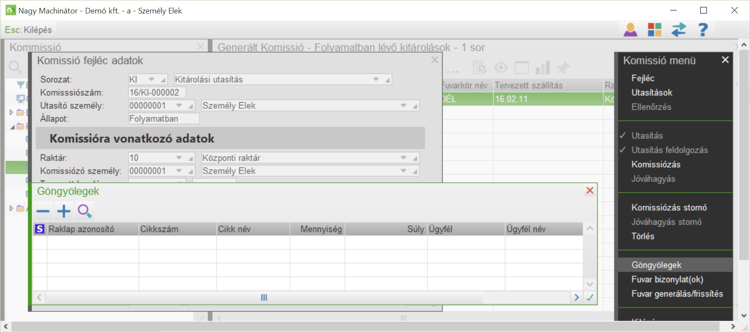750x332 pixels.
Task: Click the user profile icon in top toolbar
Action: point(631,30)
